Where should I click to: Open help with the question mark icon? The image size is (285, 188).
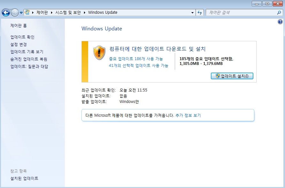click(x=280, y=22)
